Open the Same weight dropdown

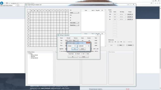[74, 23]
